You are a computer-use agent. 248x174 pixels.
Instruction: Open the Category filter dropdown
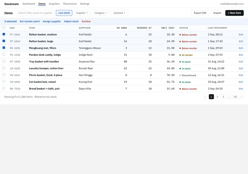click(101, 13)
